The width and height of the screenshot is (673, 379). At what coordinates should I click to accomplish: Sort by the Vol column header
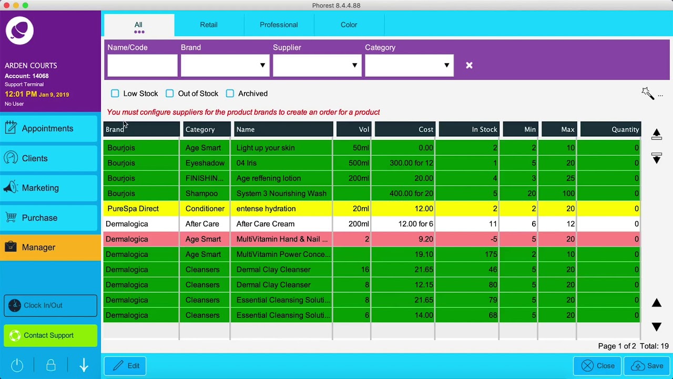[354, 129]
